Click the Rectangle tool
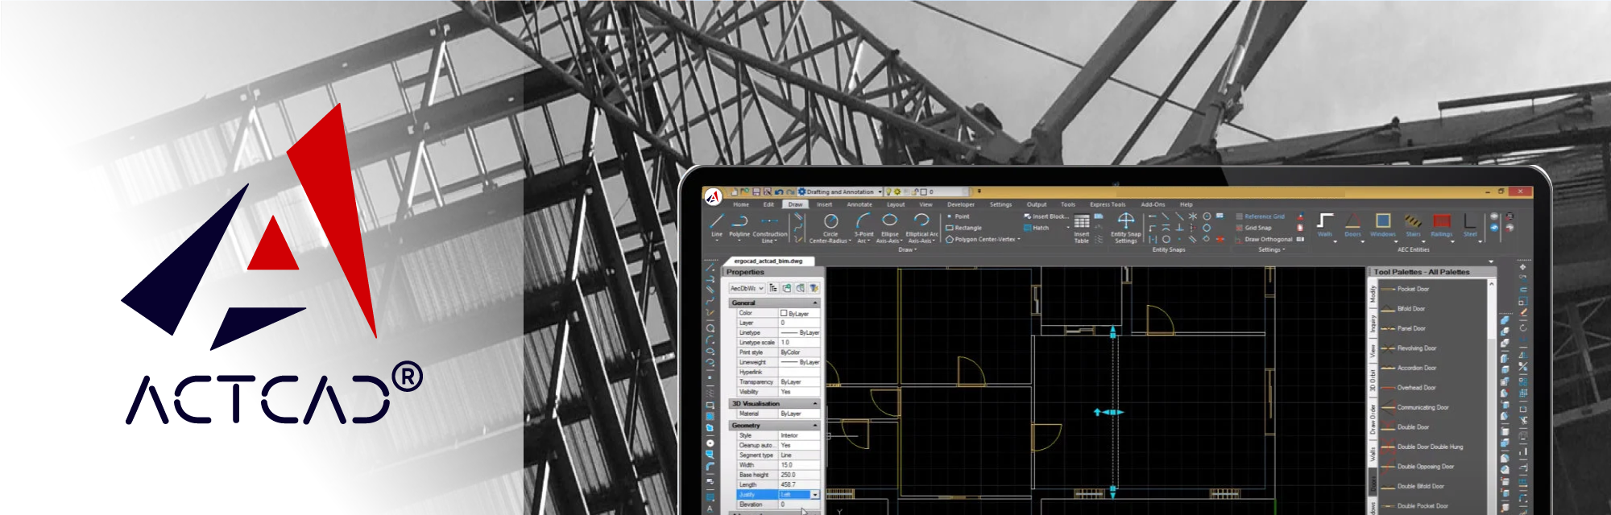The width and height of the screenshot is (1611, 515). 963,228
